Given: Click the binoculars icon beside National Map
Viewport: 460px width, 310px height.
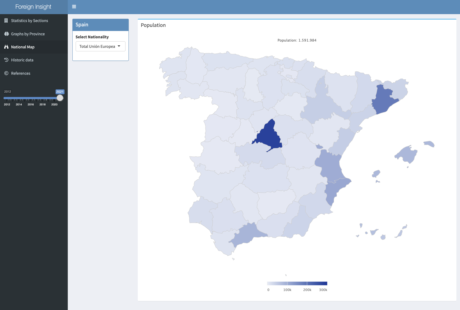Looking at the screenshot, I should click(7, 47).
